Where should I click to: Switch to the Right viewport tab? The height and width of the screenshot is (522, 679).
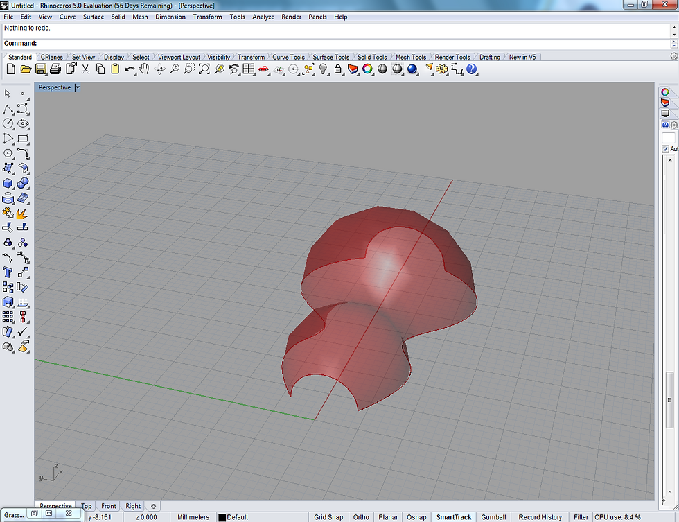(133, 506)
